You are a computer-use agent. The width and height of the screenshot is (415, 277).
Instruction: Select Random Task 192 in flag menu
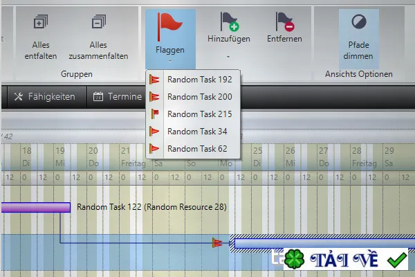pyautogui.click(x=193, y=80)
